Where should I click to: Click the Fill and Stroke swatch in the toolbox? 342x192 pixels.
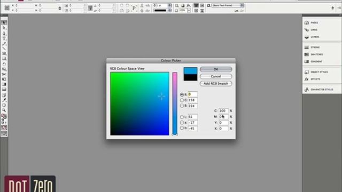coord(4,116)
